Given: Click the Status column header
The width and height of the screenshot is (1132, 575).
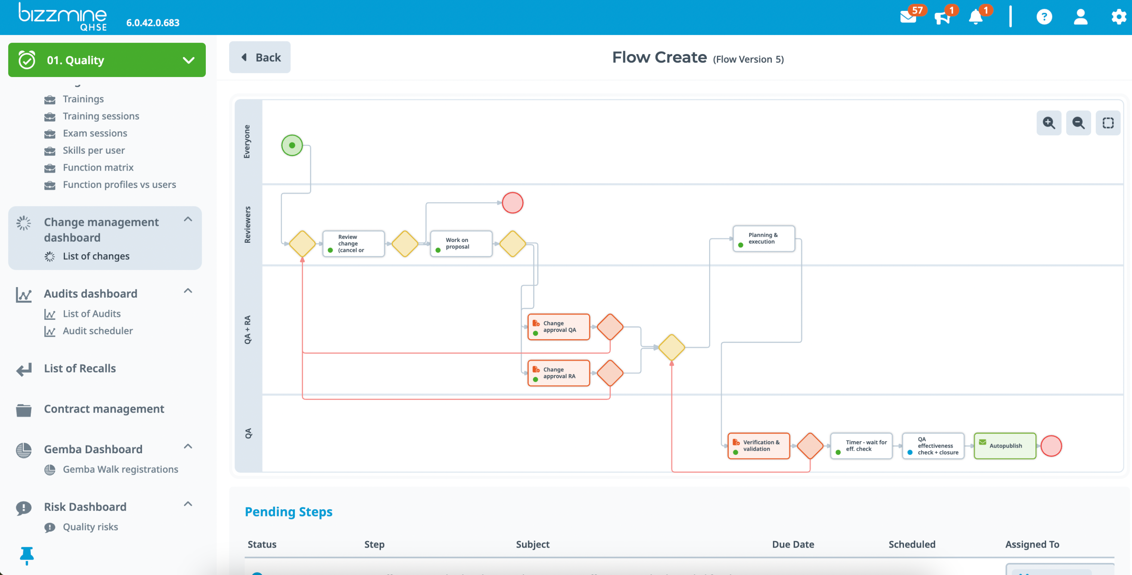Looking at the screenshot, I should point(262,544).
